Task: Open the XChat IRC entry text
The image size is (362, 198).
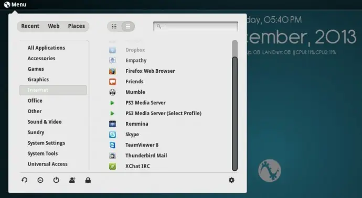Action: pyautogui.click(x=137, y=166)
